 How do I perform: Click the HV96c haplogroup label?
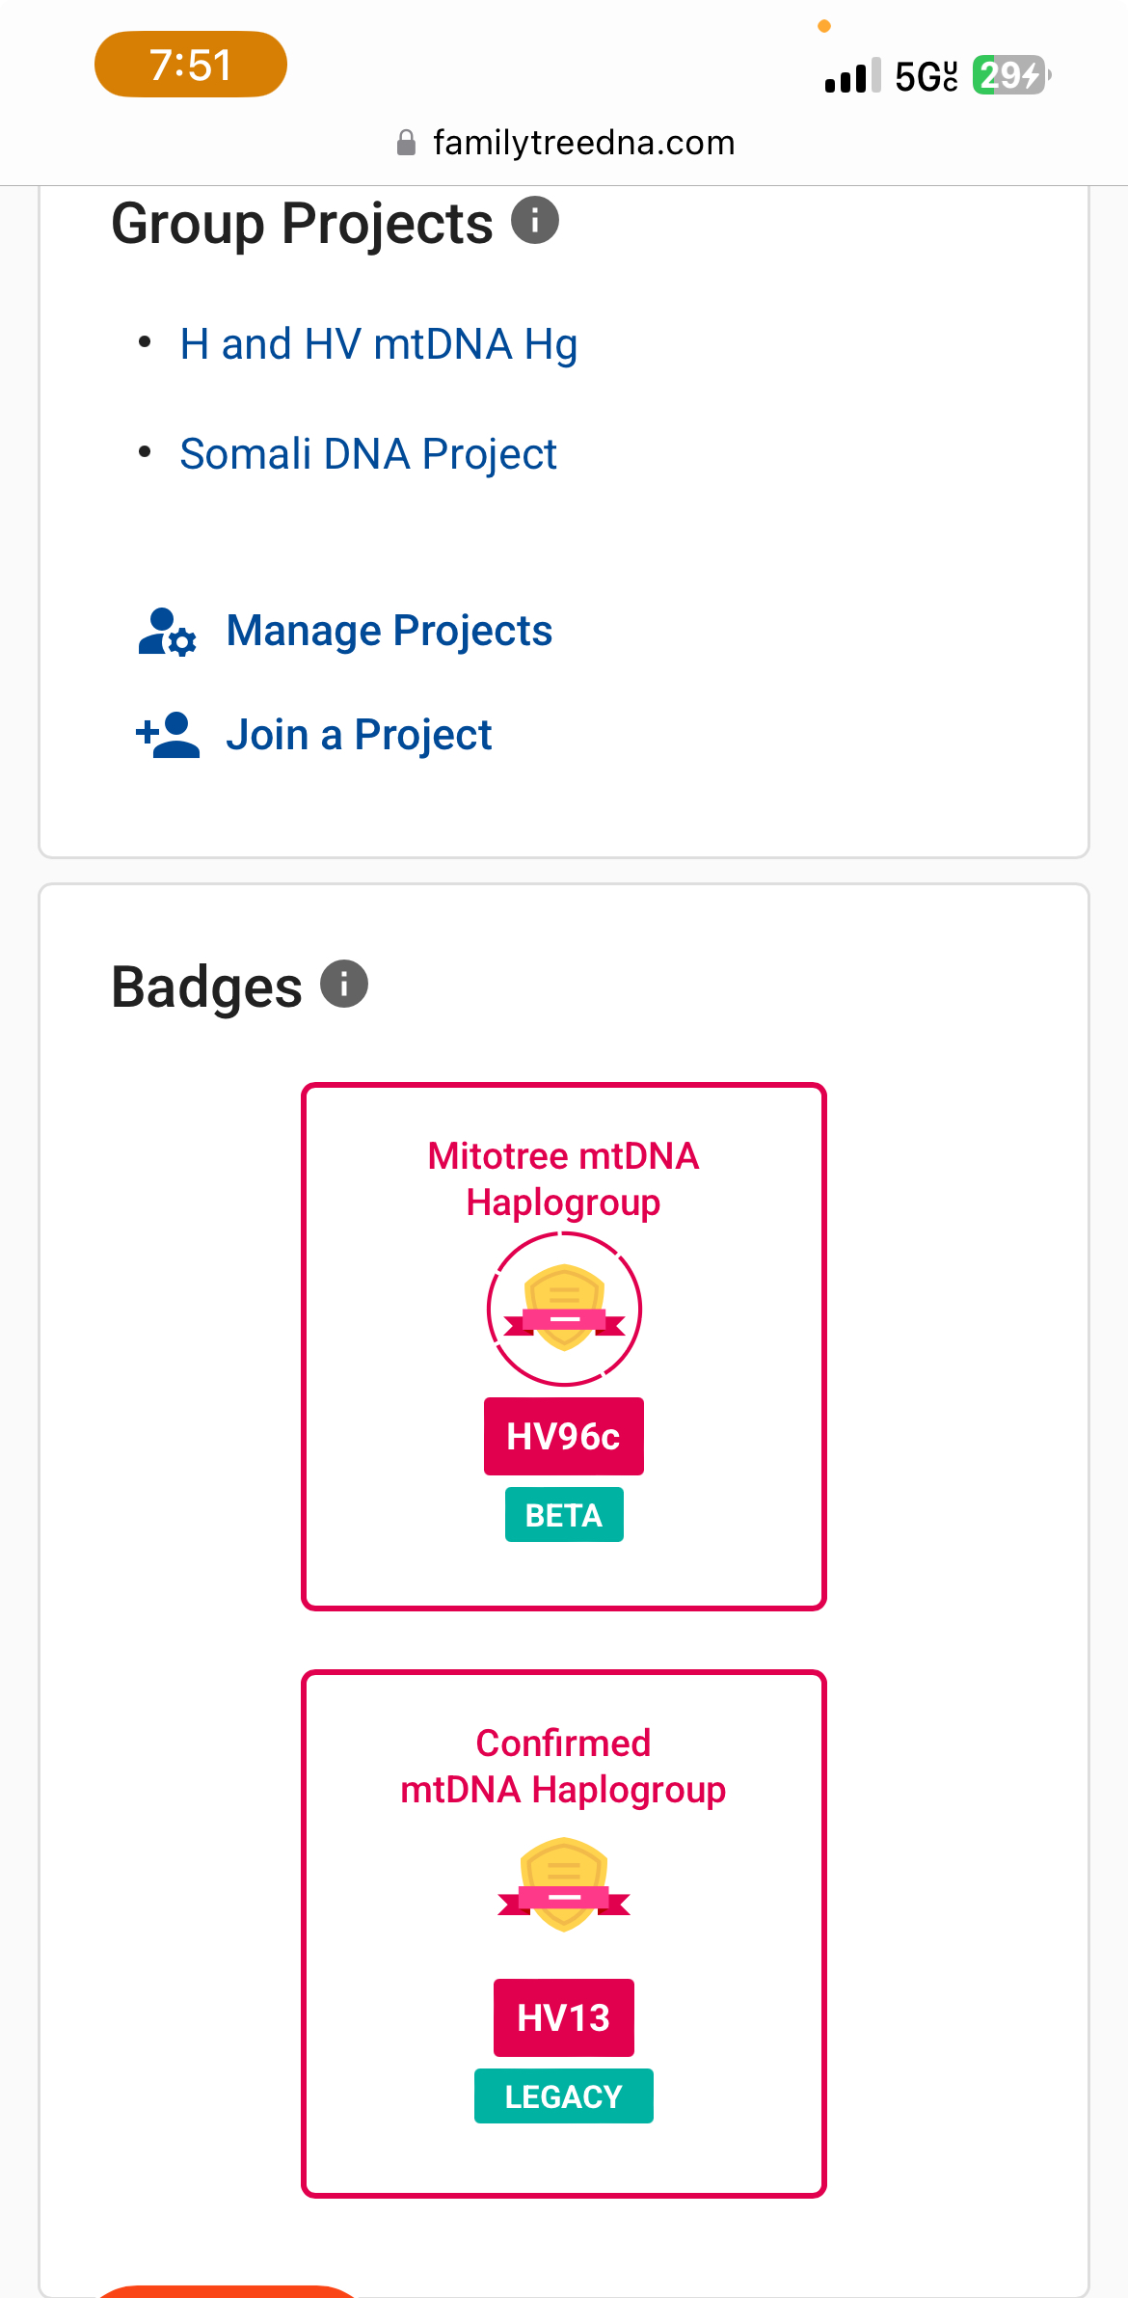click(x=564, y=1436)
